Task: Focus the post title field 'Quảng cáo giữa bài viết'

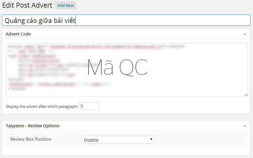Action: point(126,20)
